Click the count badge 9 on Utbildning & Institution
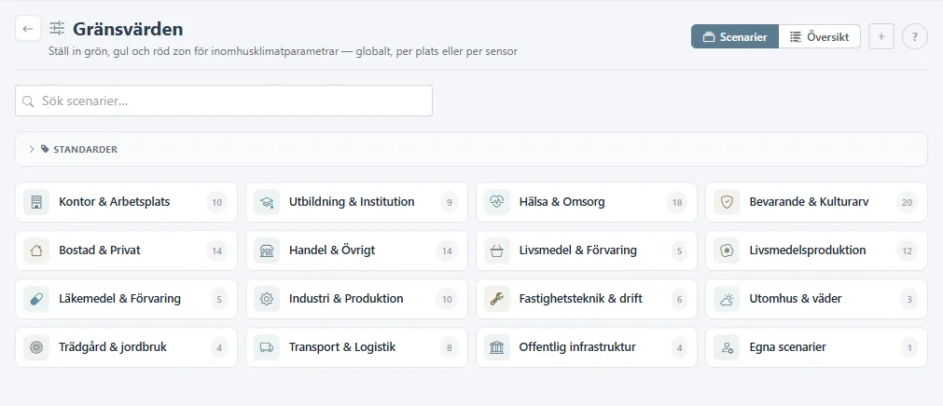Viewport: 943px width, 406px height. [449, 202]
